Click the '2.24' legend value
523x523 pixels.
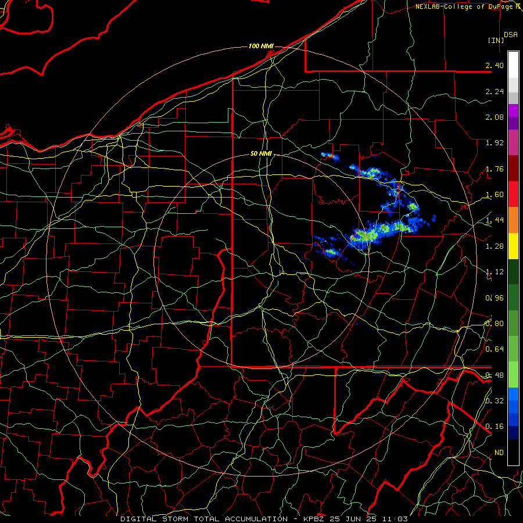495,91
